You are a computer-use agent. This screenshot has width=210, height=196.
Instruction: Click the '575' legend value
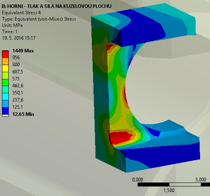coord(16,79)
